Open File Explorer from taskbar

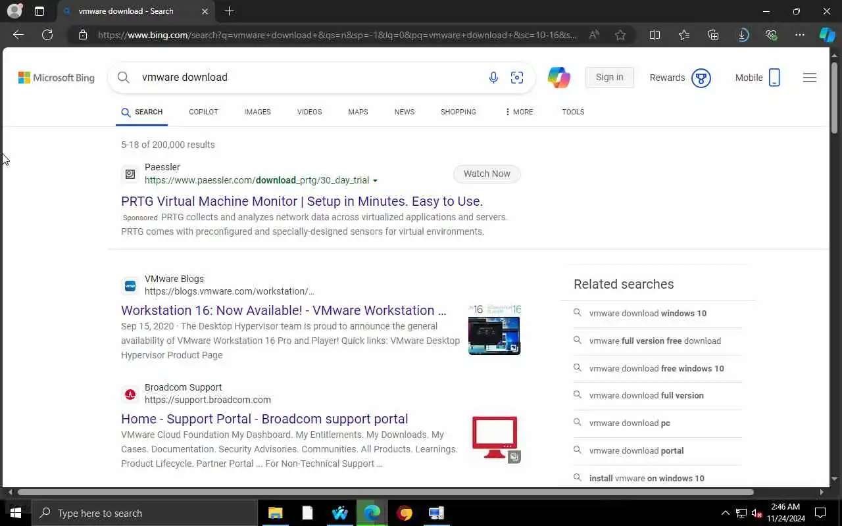pyautogui.click(x=275, y=513)
